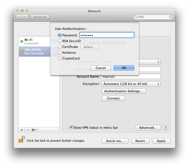Open the Configuration dropdown
This screenshot has width=189, height=167.
click(150, 62)
